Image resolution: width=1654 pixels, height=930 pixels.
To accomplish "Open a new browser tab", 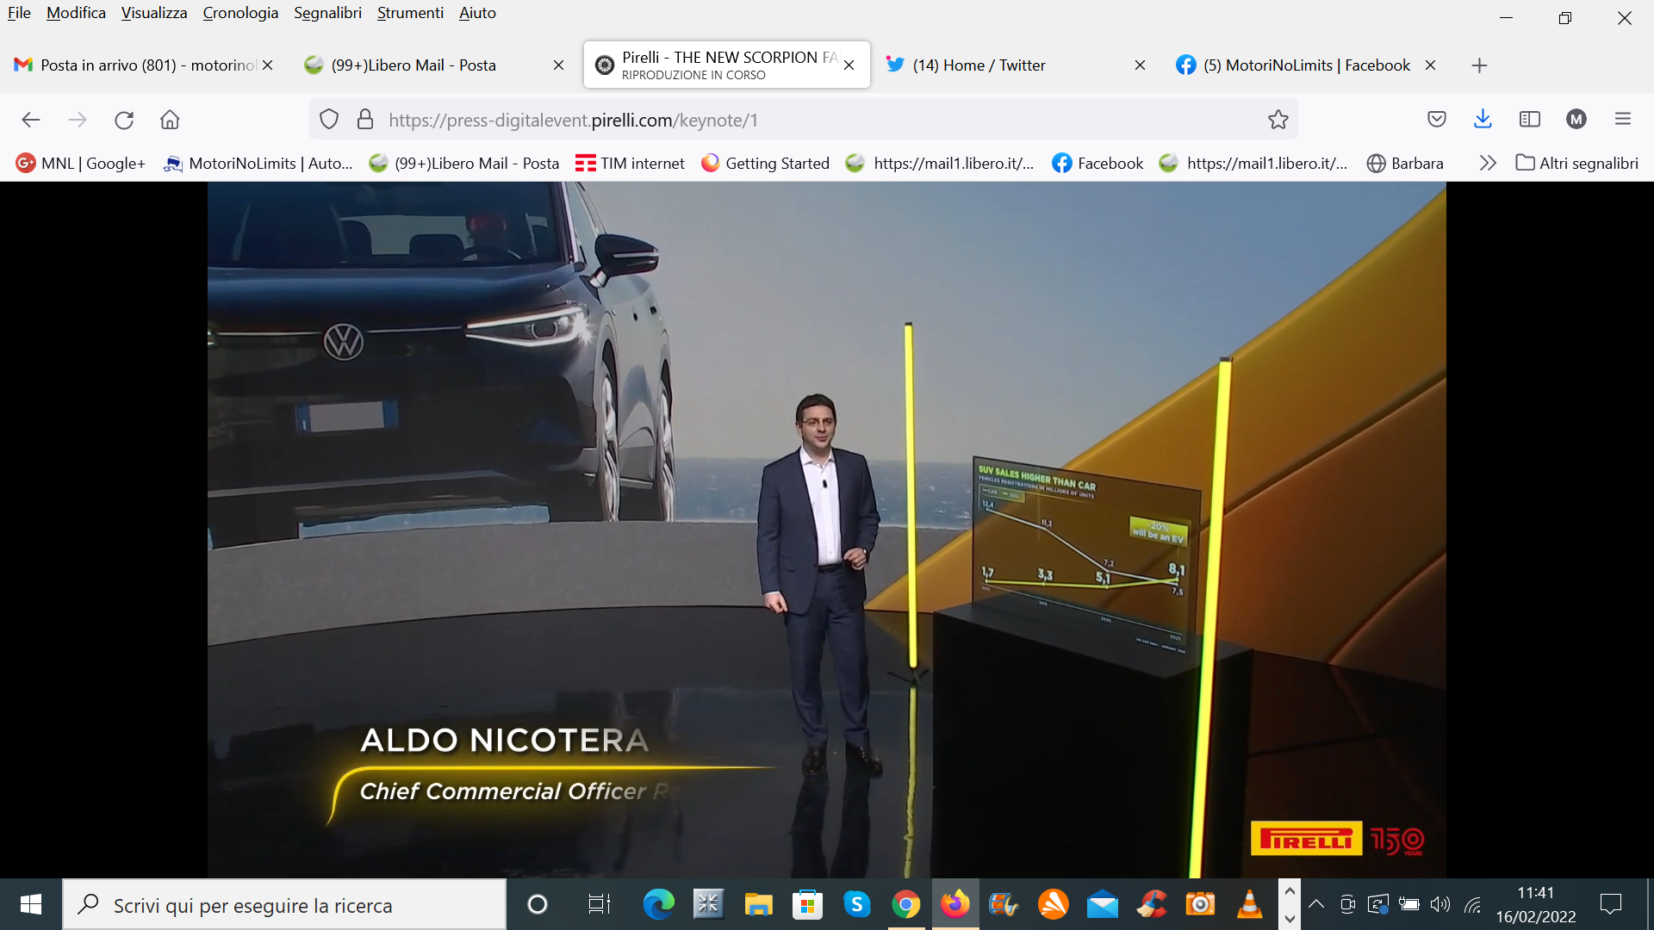I will (1479, 65).
